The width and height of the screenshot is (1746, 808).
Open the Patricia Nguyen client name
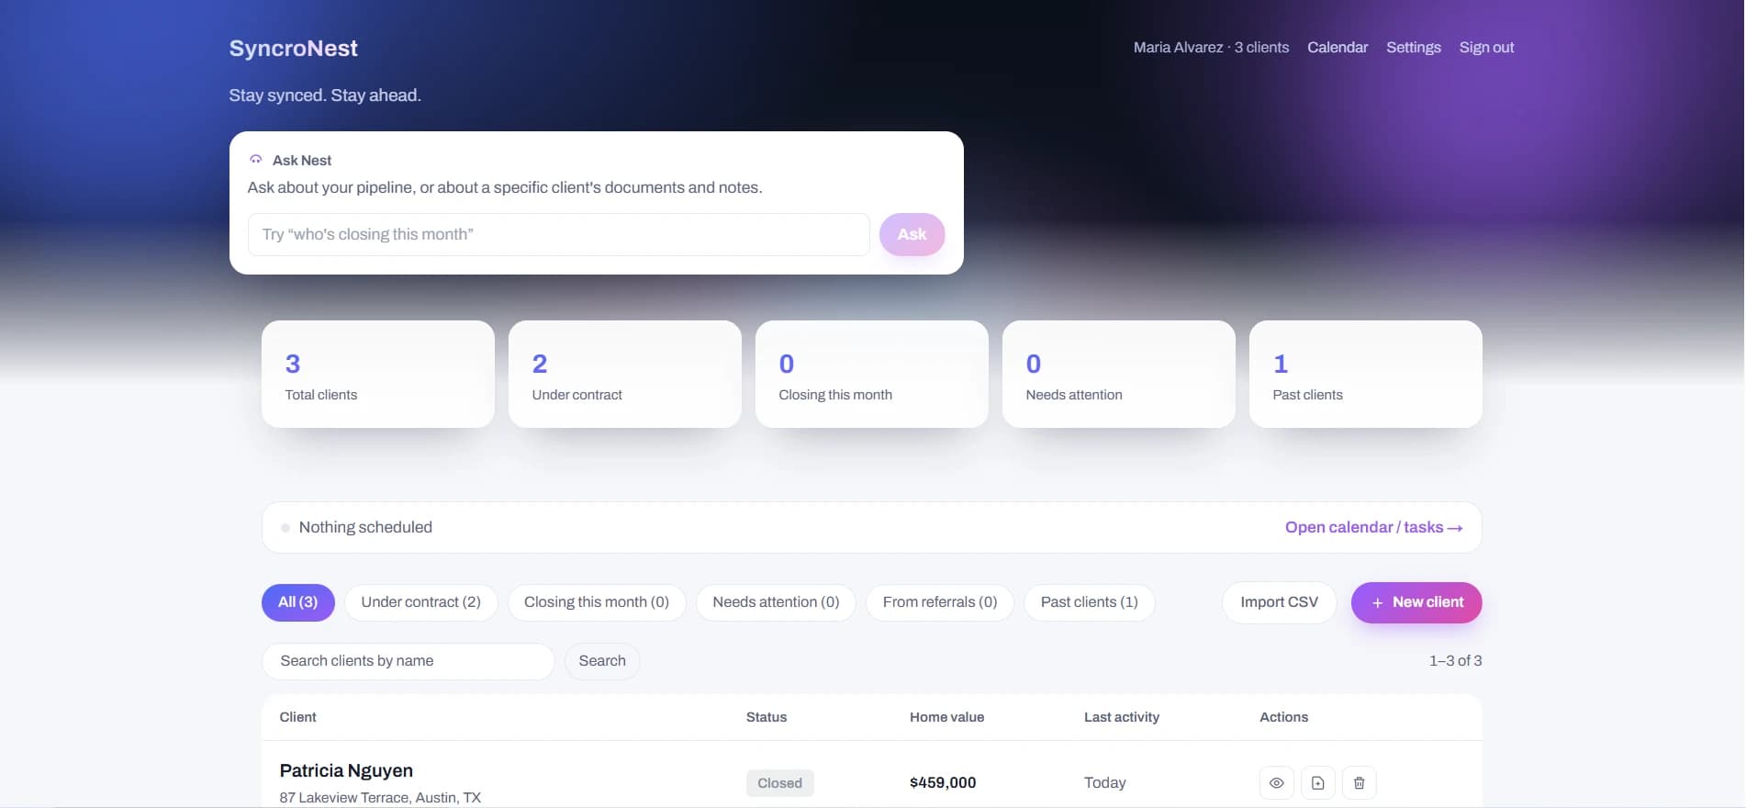pyautogui.click(x=346, y=770)
